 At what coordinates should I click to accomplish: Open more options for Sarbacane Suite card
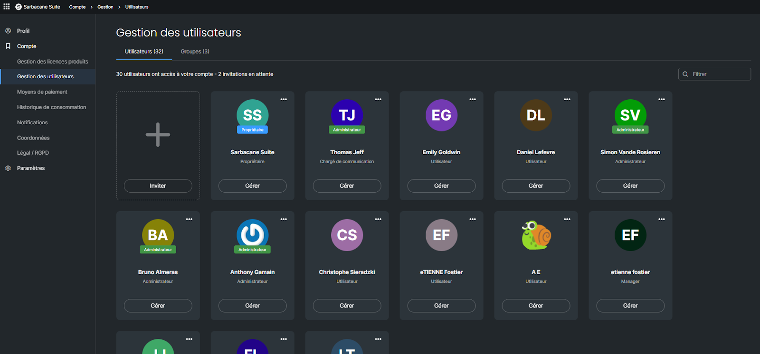click(284, 99)
